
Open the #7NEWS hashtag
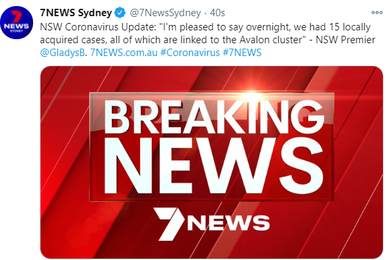point(242,53)
